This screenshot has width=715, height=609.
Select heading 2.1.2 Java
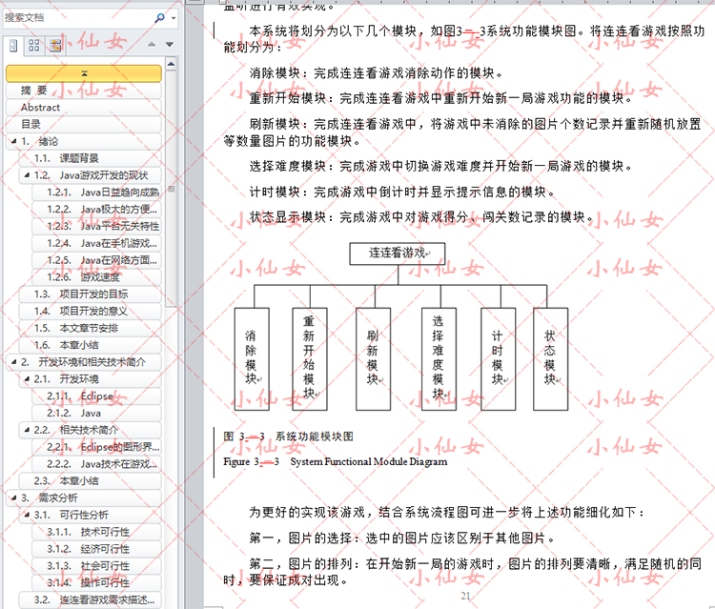[x=96, y=413]
